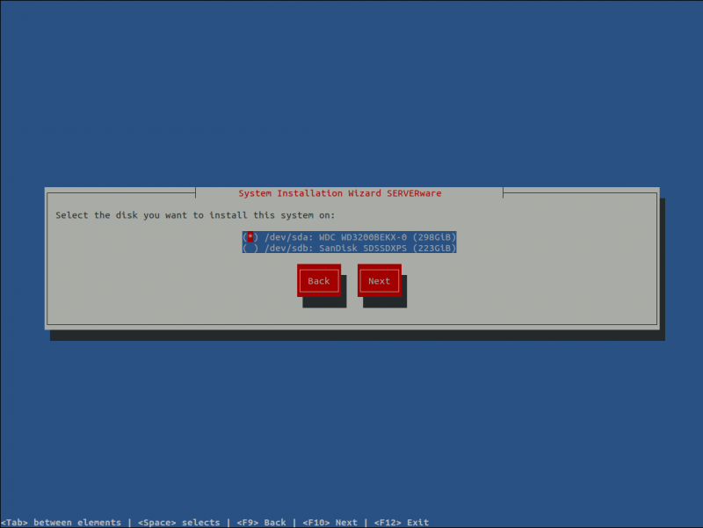Click the Next button's red label text
This screenshot has height=528, width=703.
pos(379,281)
